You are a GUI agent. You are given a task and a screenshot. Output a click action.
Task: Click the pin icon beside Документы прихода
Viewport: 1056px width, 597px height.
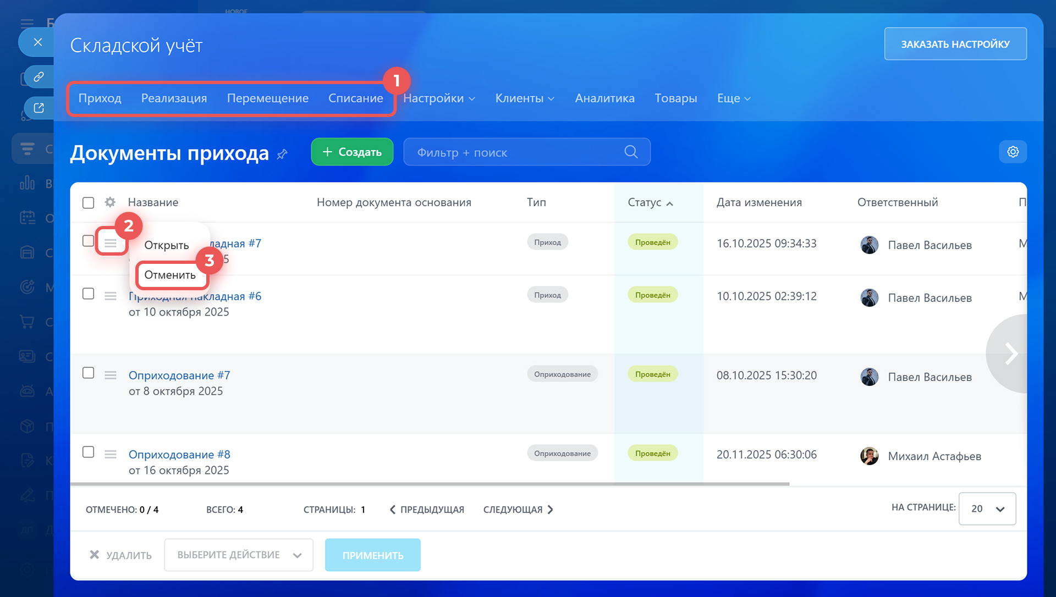click(282, 154)
